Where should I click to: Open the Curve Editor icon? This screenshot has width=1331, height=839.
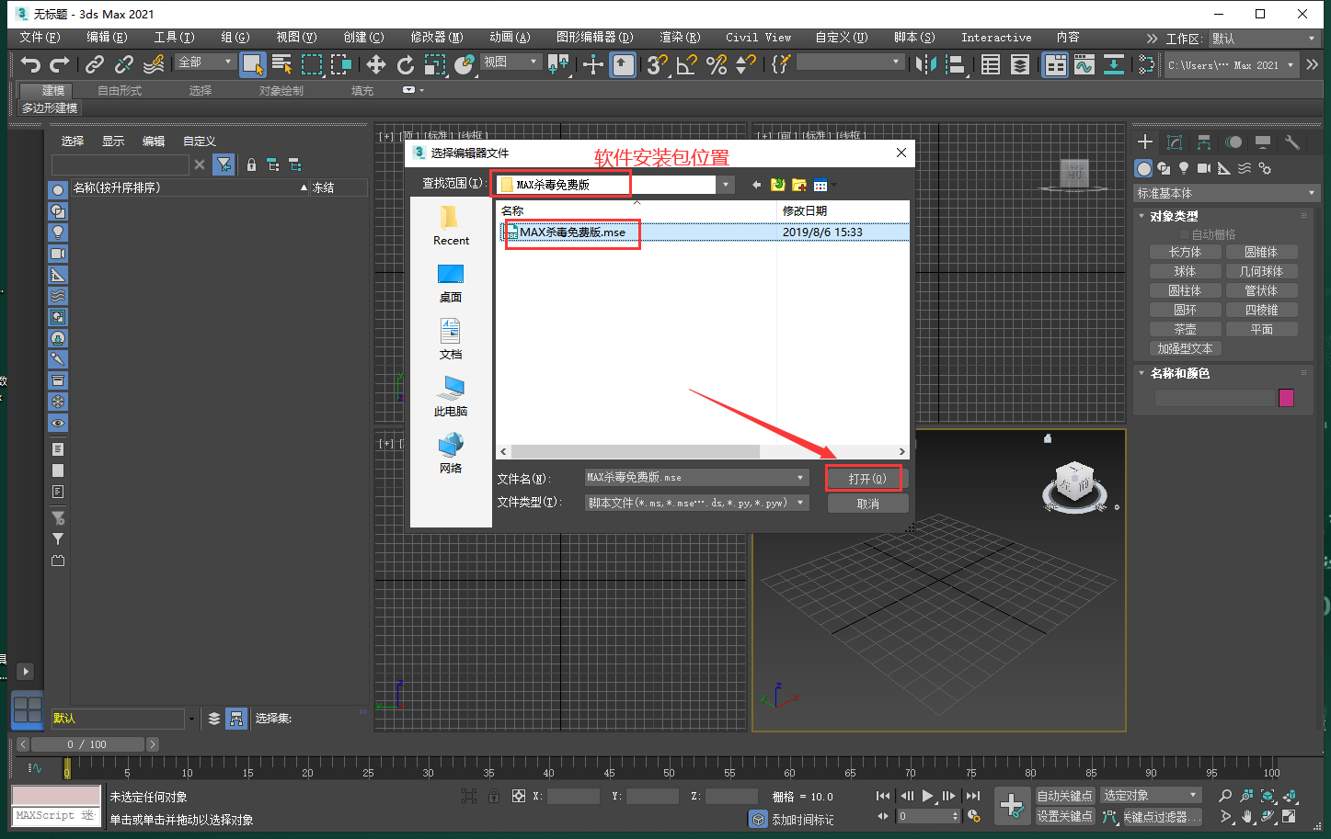(1084, 64)
